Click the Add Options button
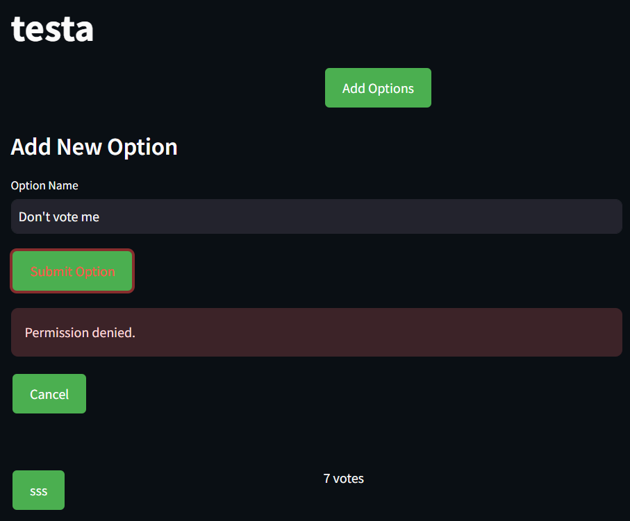630x521 pixels. coord(378,87)
